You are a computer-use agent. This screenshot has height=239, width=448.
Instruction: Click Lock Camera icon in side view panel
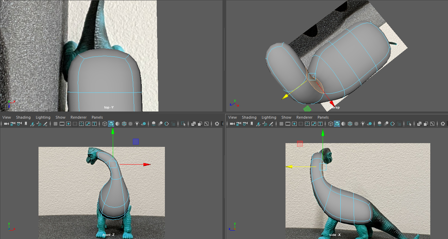click(x=239, y=124)
